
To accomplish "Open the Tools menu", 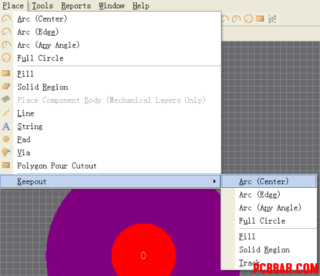I will tap(43, 6).
